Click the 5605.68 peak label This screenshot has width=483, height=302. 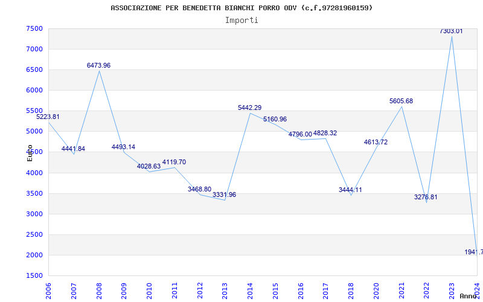point(401,101)
